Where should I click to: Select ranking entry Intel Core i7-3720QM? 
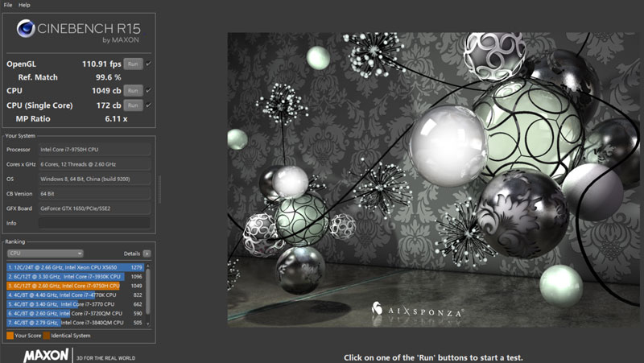(x=75, y=314)
